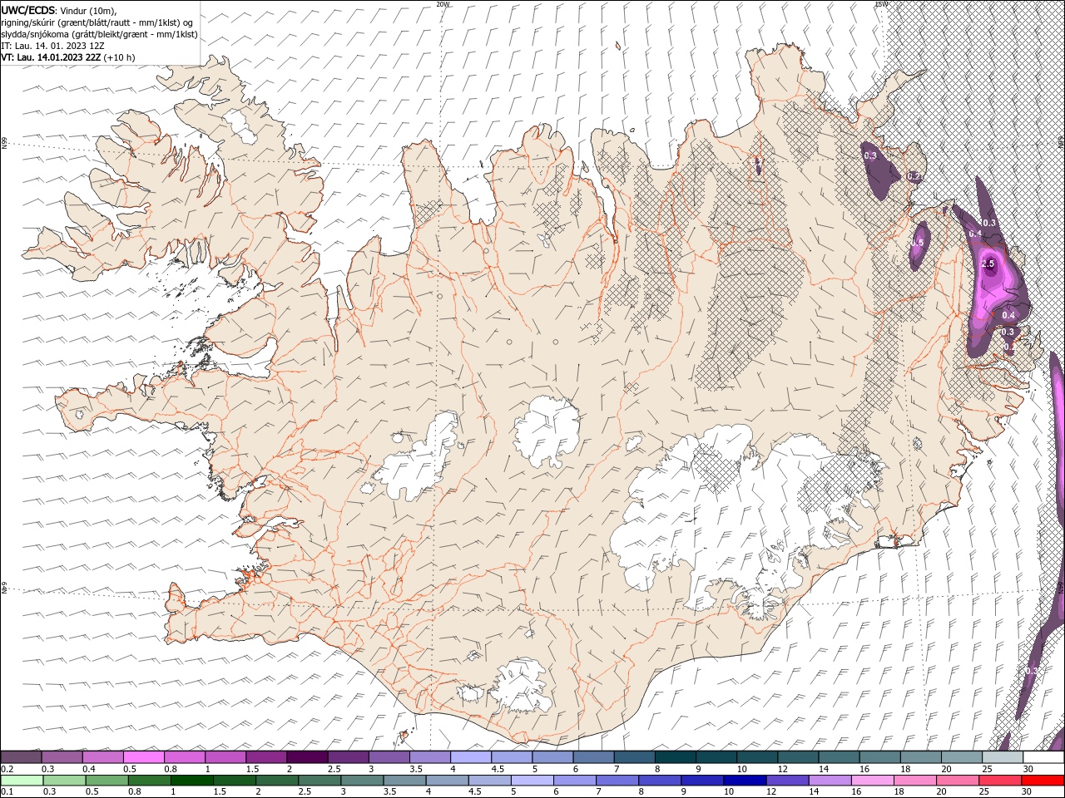The height and width of the screenshot is (798, 1065).
Task: Click the '0.1' label under the lower legend row
Action: coord(6,791)
